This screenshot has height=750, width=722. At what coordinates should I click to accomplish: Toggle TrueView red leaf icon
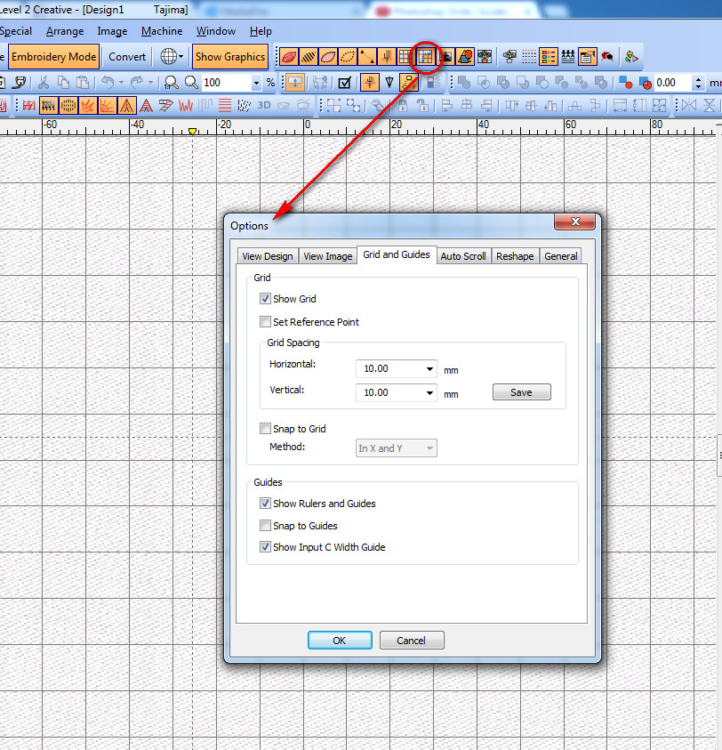click(289, 57)
